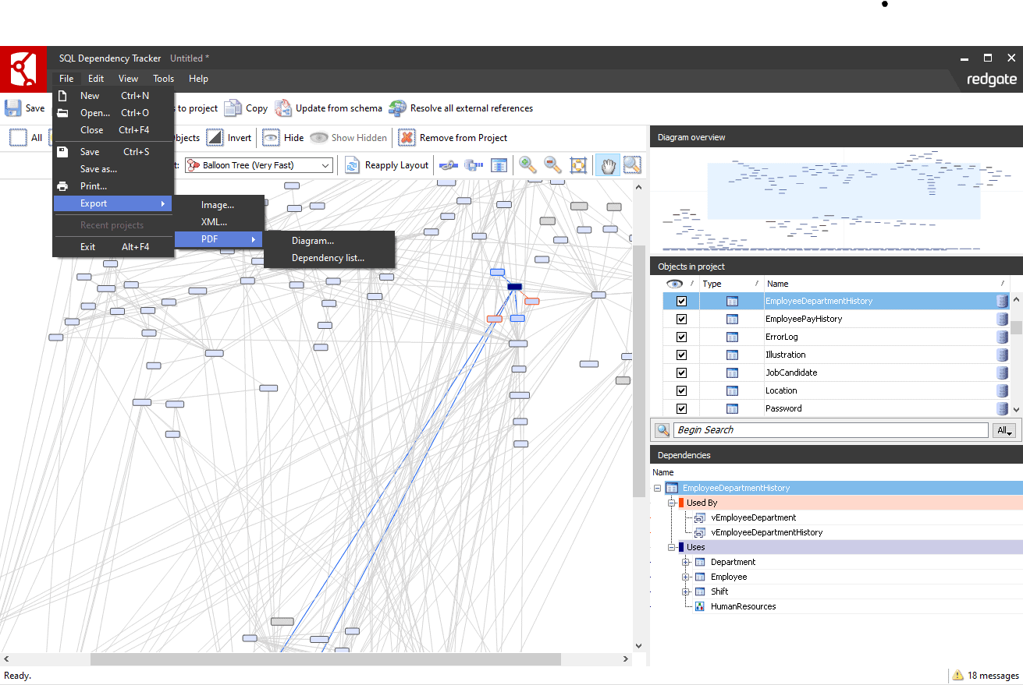Toggle the Illustration checkbox

(681, 355)
